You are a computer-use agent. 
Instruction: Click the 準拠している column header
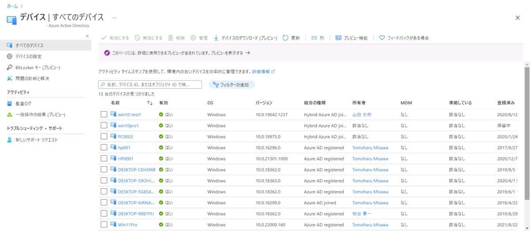460,103
